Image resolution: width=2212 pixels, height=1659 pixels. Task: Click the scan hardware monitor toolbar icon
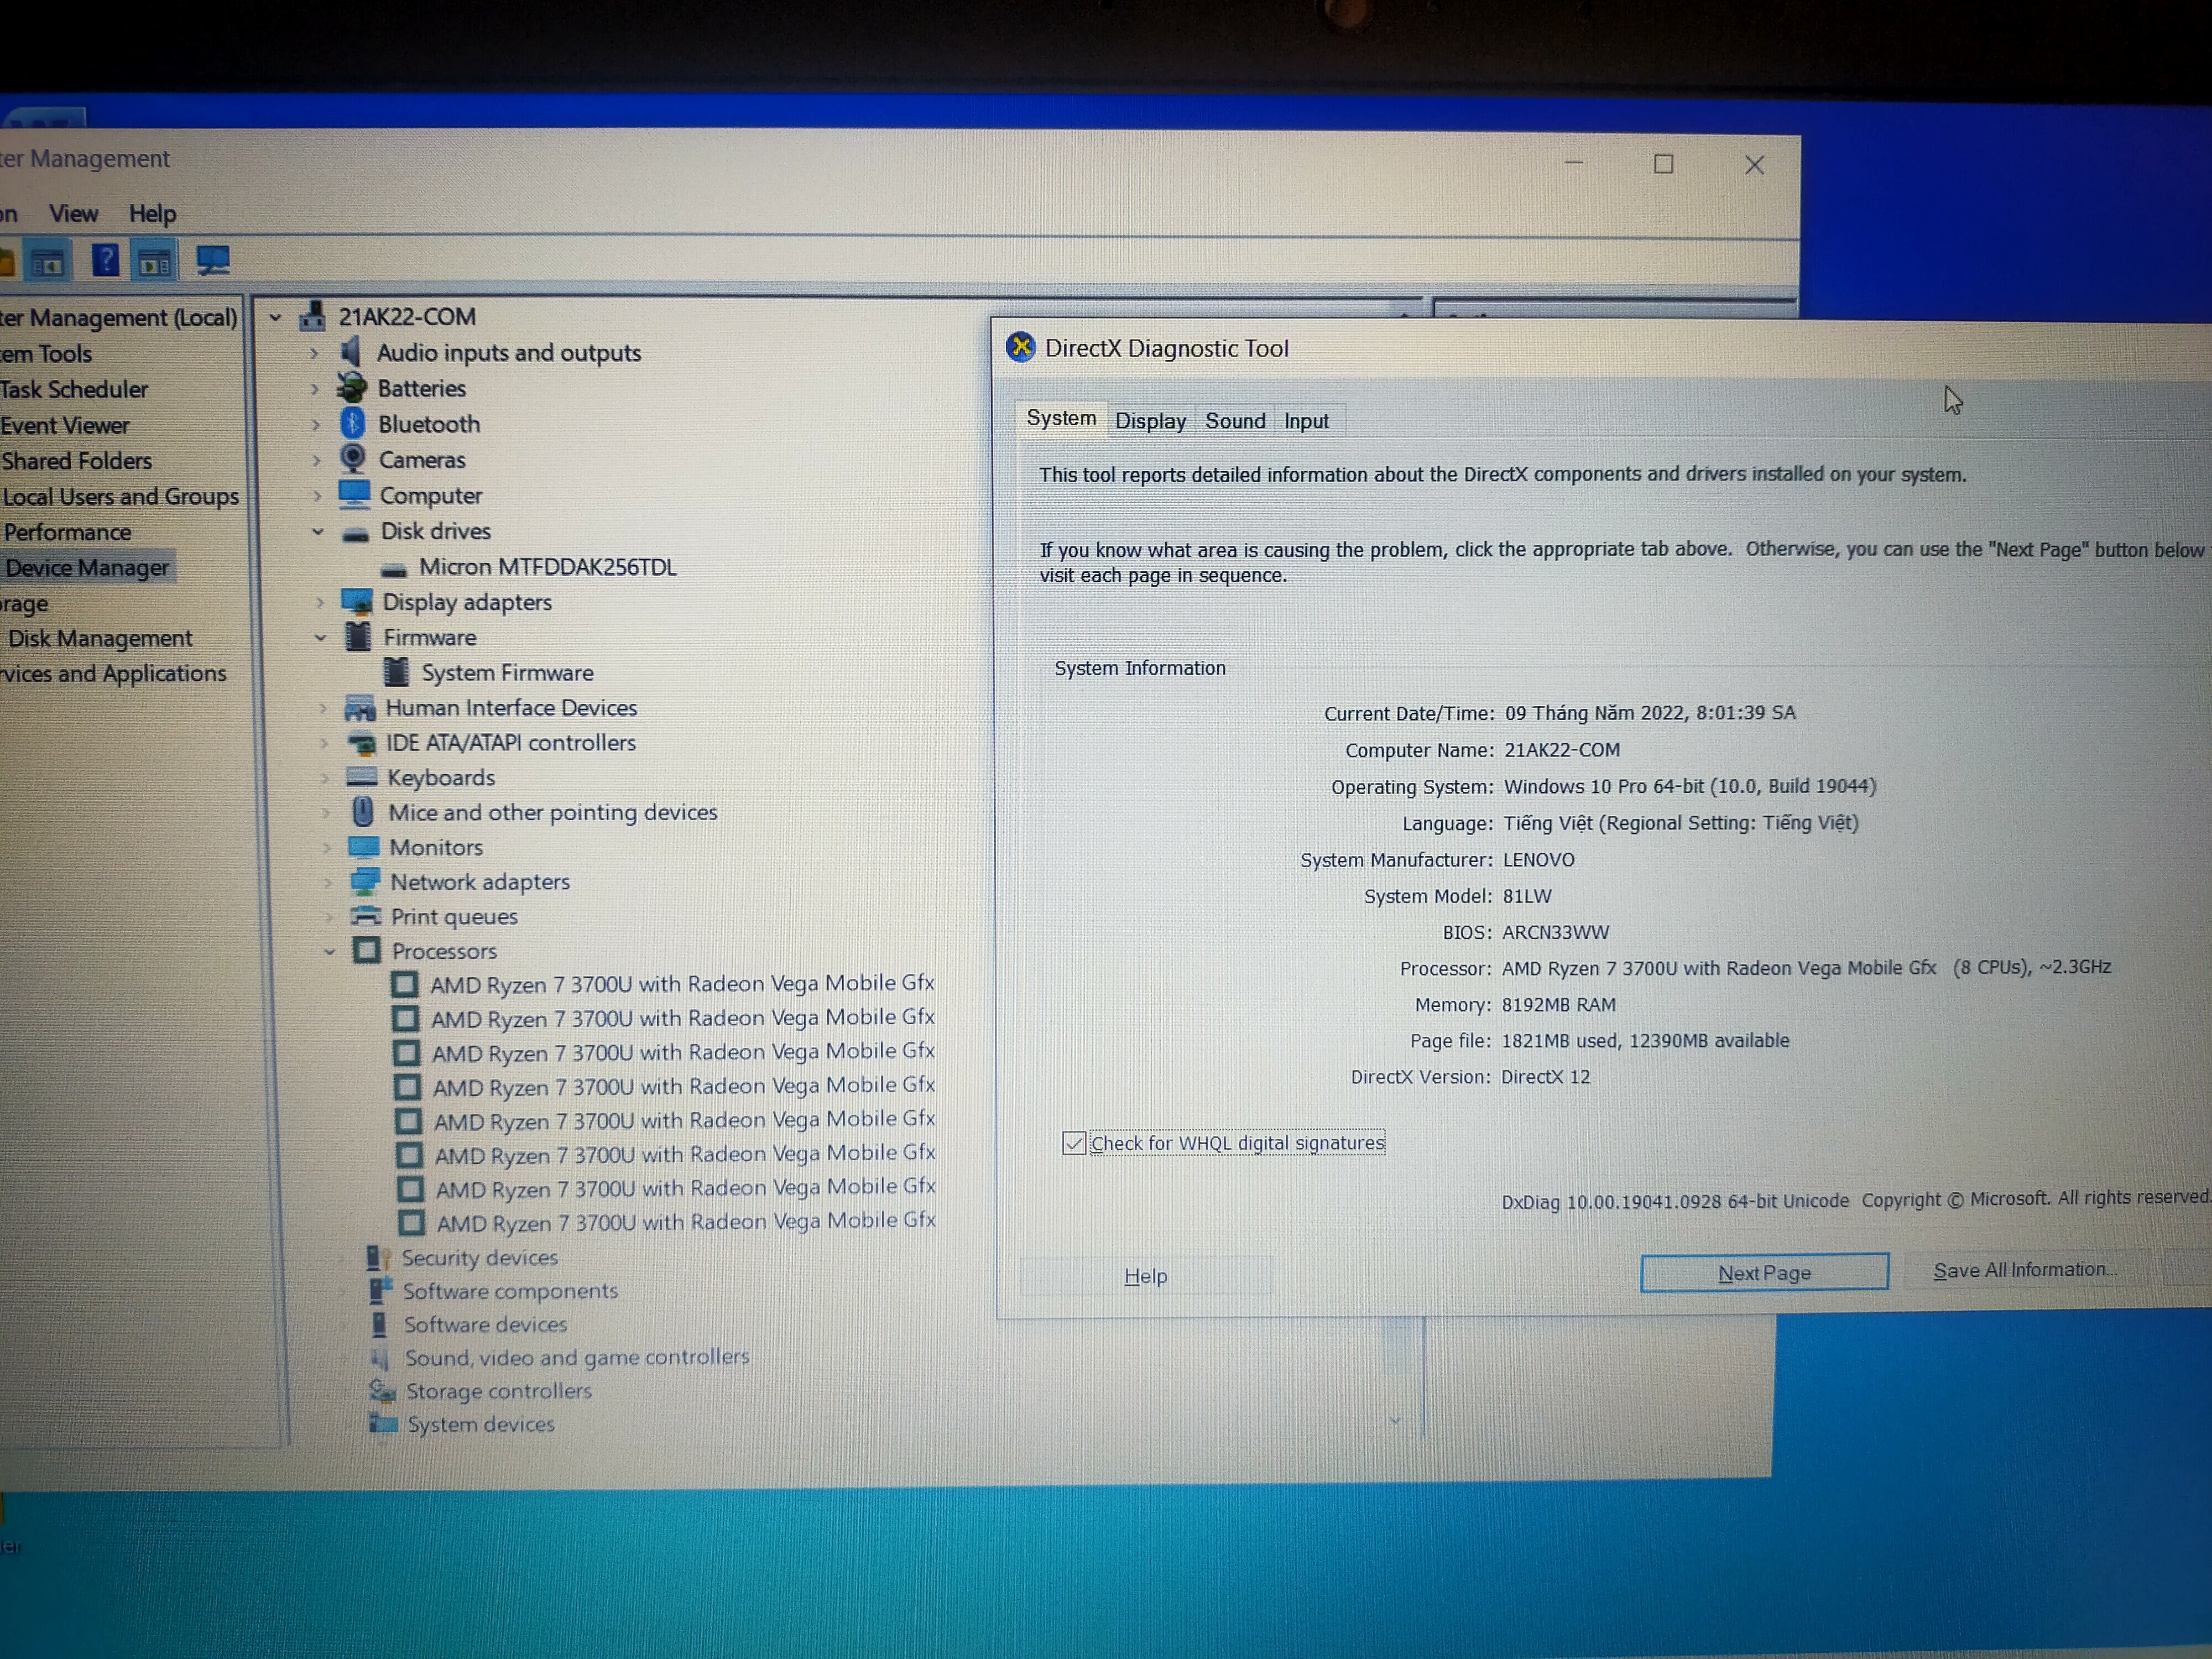click(213, 261)
